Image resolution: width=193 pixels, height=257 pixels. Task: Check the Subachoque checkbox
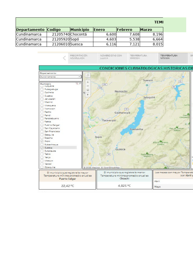tap(42, 144)
